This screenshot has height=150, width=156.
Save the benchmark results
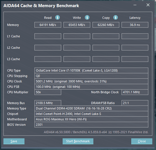coord(14,141)
